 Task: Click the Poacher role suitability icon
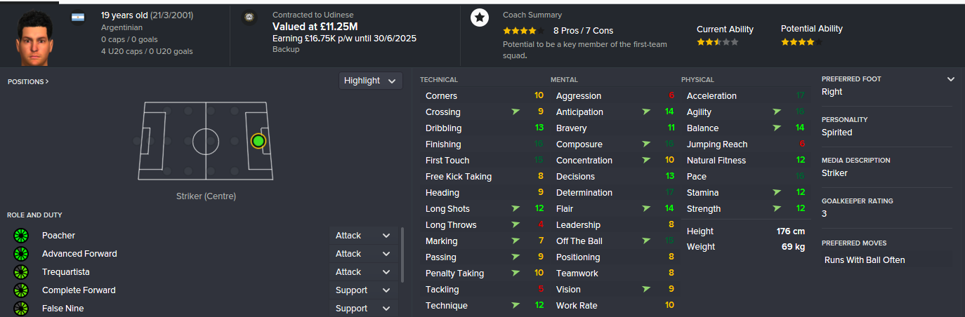click(20, 236)
